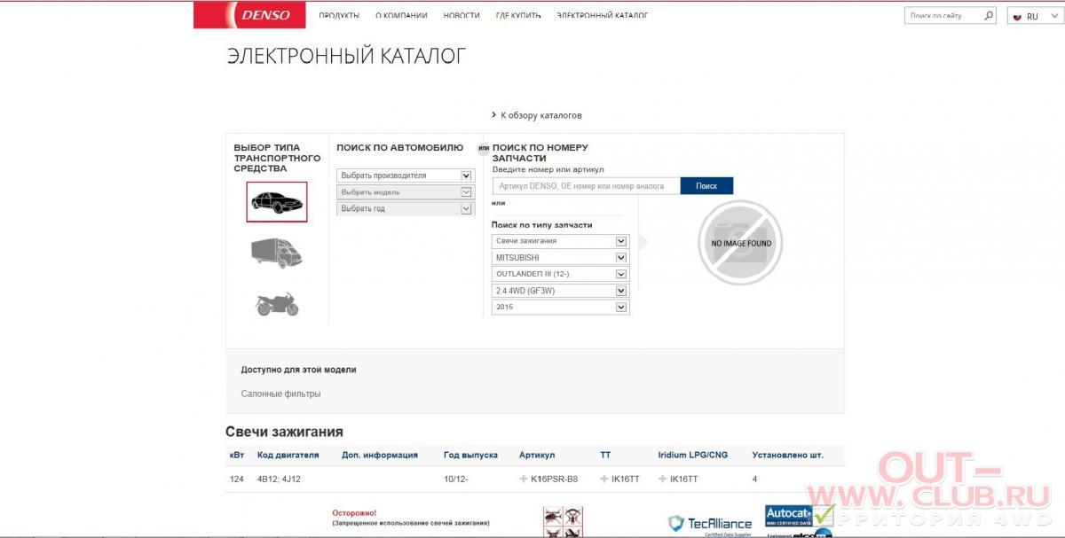Image resolution: width=1065 pixels, height=538 pixels.
Task: Open the Выбрать производителя dropdown
Action: pos(406,175)
